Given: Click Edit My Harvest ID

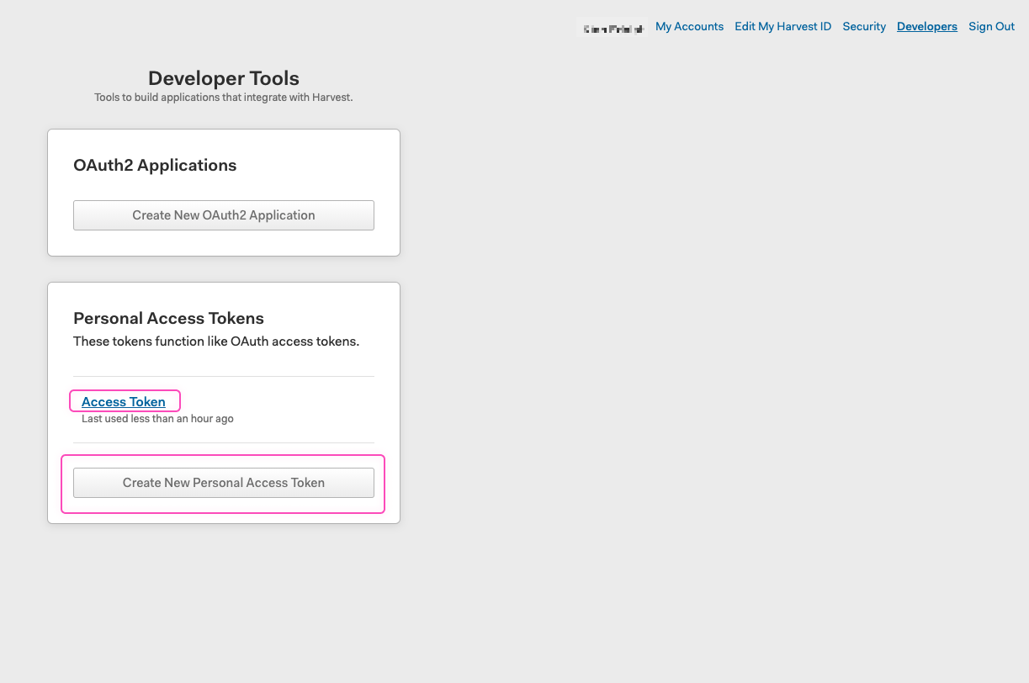Looking at the screenshot, I should point(782,26).
